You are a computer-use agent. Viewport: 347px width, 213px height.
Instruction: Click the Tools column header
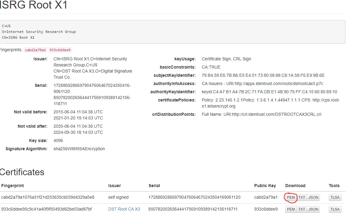[334, 186]
